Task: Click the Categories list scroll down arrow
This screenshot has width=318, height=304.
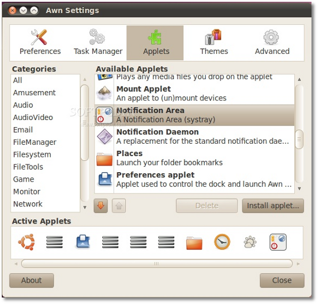Action: (x=85, y=208)
